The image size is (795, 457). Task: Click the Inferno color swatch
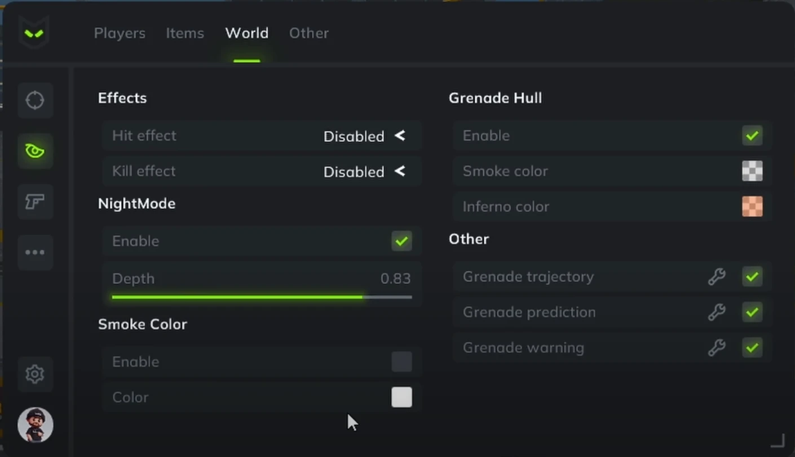click(752, 207)
